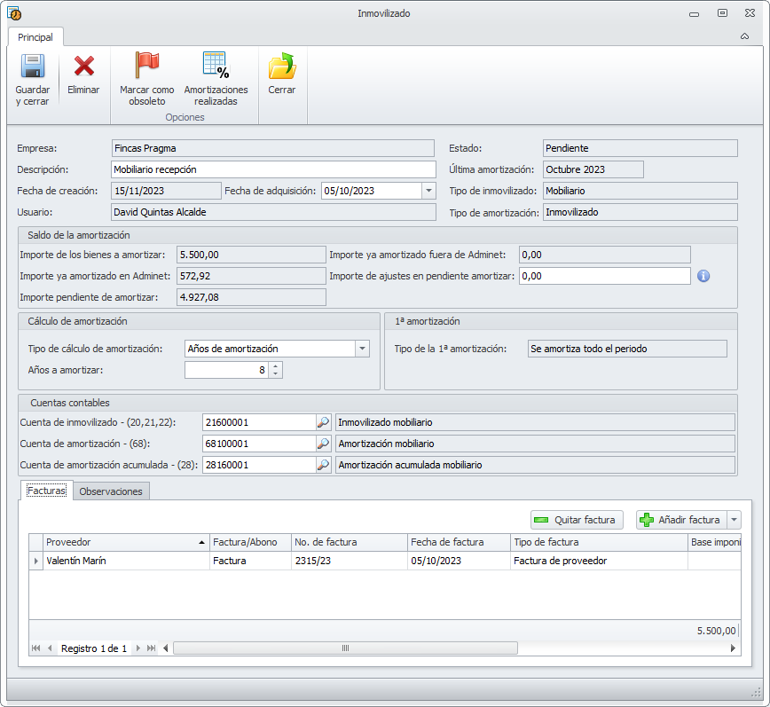Image resolution: width=770 pixels, height=707 pixels.
Task: Click the Descripción text field
Action: click(273, 169)
